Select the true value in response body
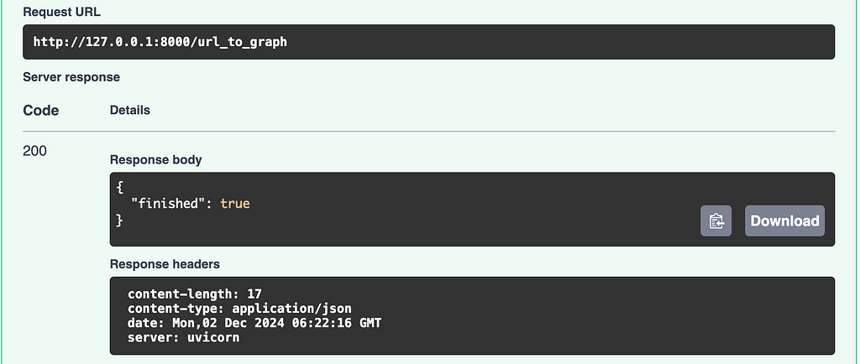Image resolution: width=860 pixels, height=364 pixels. click(x=235, y=204)
